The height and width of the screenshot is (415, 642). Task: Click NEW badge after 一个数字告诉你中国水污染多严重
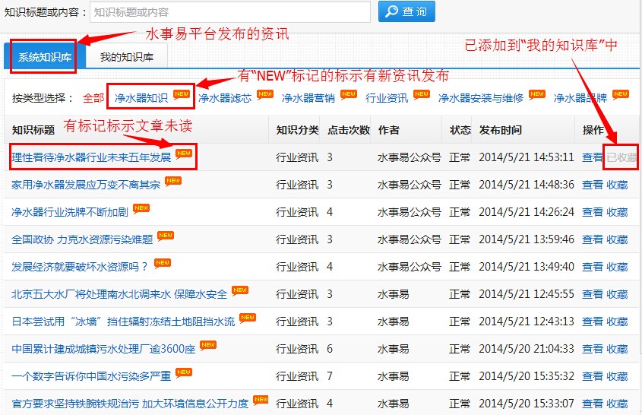(184, 373)
